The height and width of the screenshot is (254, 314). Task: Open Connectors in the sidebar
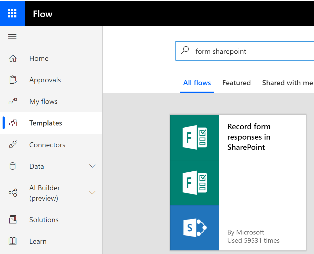(51, 145)
